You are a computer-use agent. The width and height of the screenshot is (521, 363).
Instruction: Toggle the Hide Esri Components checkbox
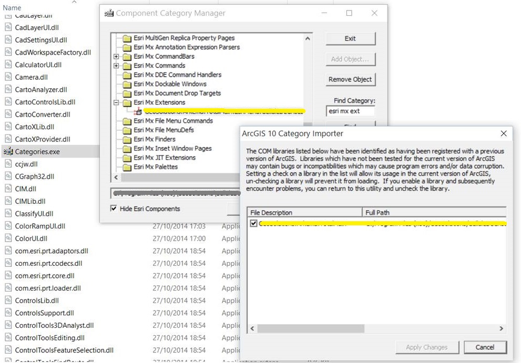pyautogui.click(x=114, y=208)
